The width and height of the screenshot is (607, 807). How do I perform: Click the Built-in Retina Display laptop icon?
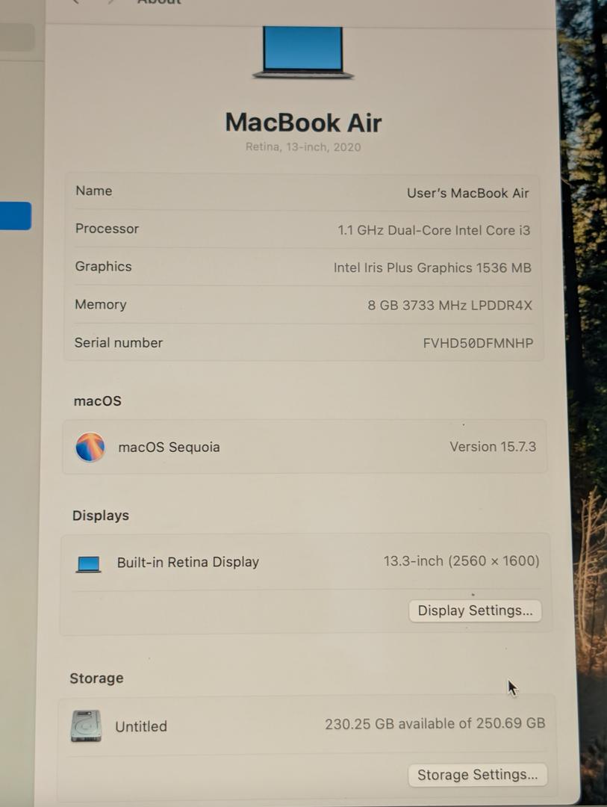(88, 563)
